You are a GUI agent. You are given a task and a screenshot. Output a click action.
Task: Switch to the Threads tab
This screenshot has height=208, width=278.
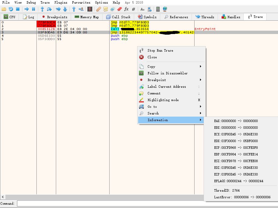click(205, 17)
